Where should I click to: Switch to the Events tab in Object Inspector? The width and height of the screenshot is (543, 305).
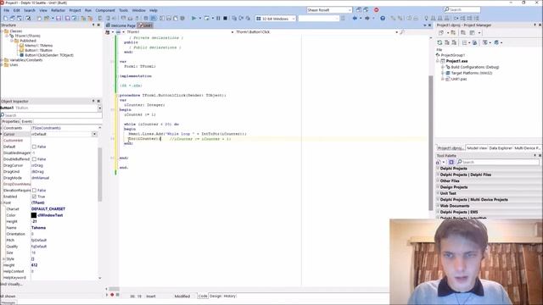pos(26,121)
